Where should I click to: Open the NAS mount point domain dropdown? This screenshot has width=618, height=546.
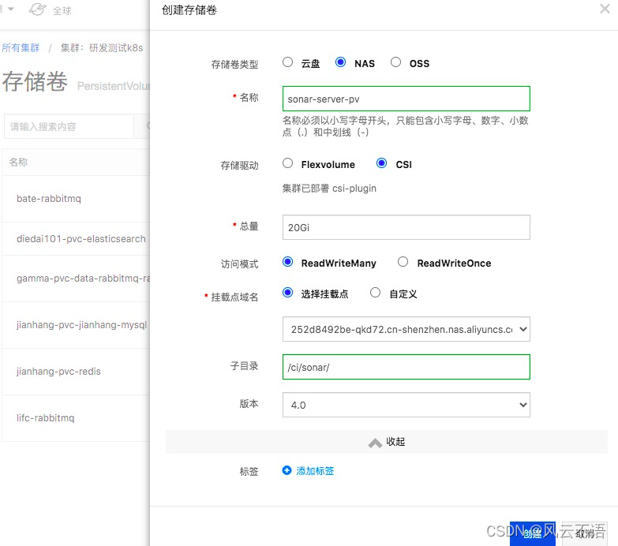tap(406, 329)
